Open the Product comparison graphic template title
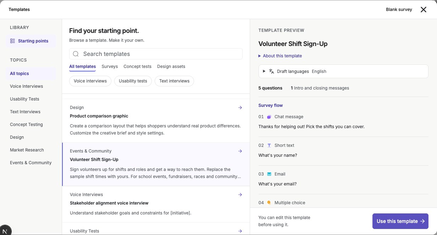The height and width of the screenshot is (235, 437). click(x=99, y=116)
